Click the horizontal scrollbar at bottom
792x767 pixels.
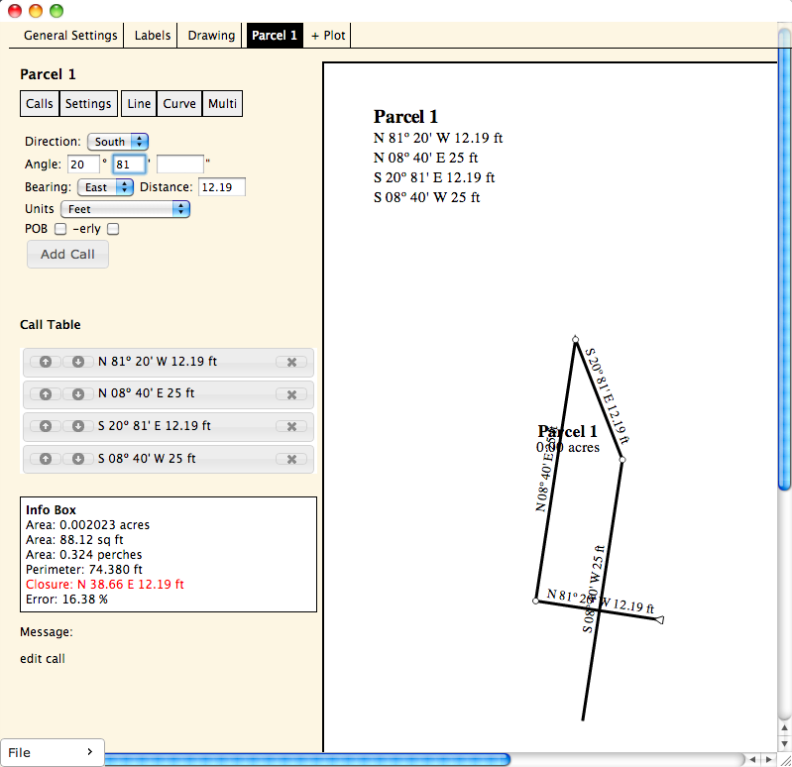tap(307, 759)
